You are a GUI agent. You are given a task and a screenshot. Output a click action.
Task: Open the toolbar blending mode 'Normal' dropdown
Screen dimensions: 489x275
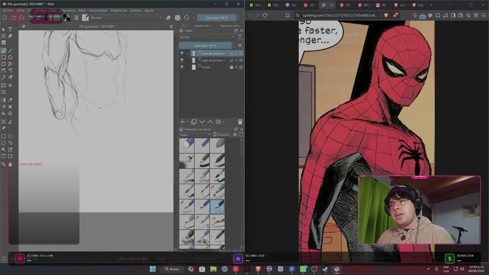126,18
